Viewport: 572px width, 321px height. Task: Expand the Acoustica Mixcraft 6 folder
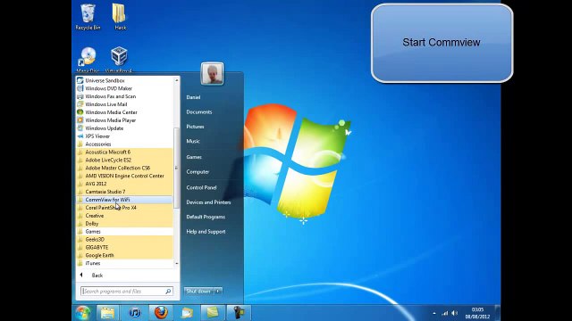[x=124, y=152]
